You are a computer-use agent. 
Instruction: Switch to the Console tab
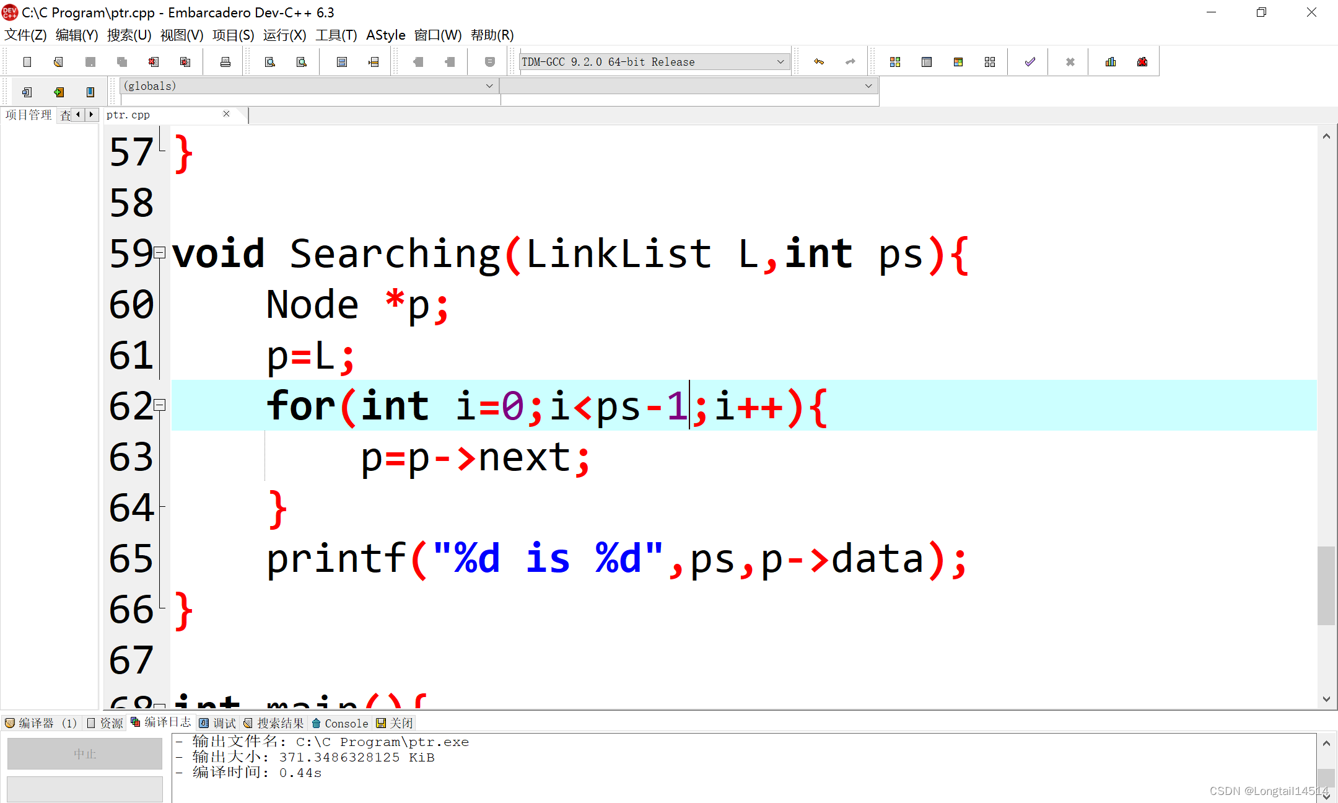[x=340, y=723]
